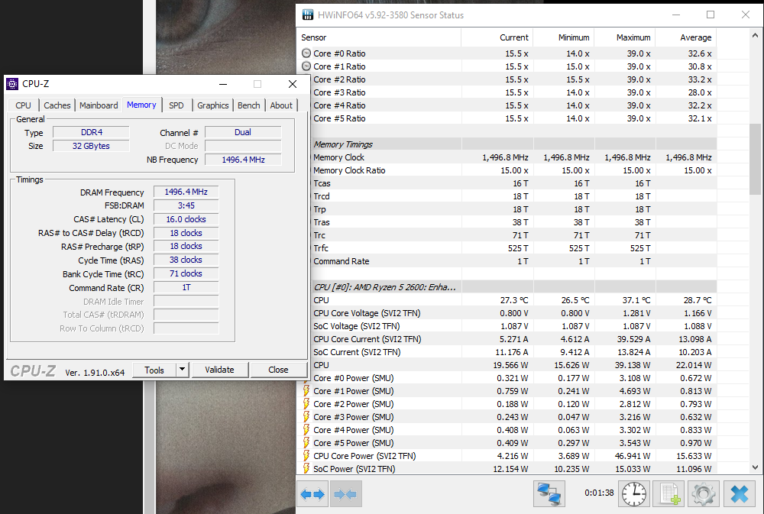Click the Core #1 Ratio clock icon
Viewport: 764px width, 514px height.
[306, 66]
